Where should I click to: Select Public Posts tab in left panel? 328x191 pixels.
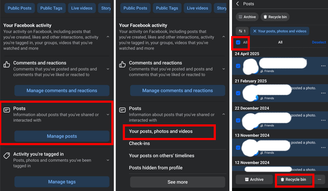20,8
